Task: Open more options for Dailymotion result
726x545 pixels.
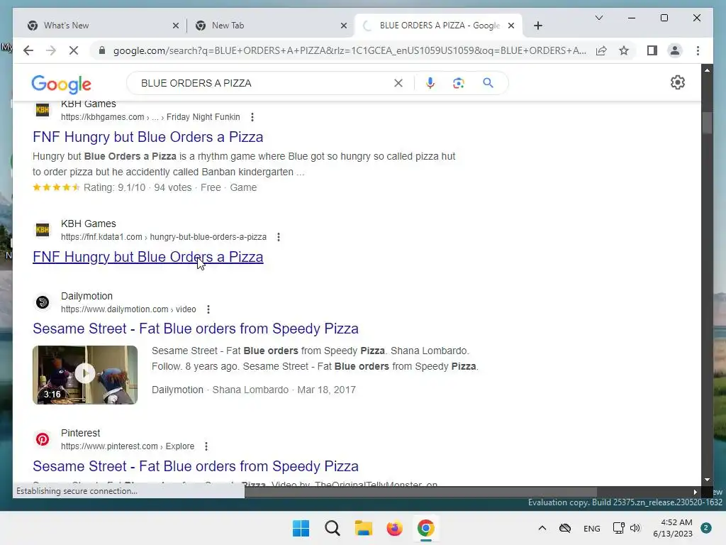Action: click(x=208, y=309)
